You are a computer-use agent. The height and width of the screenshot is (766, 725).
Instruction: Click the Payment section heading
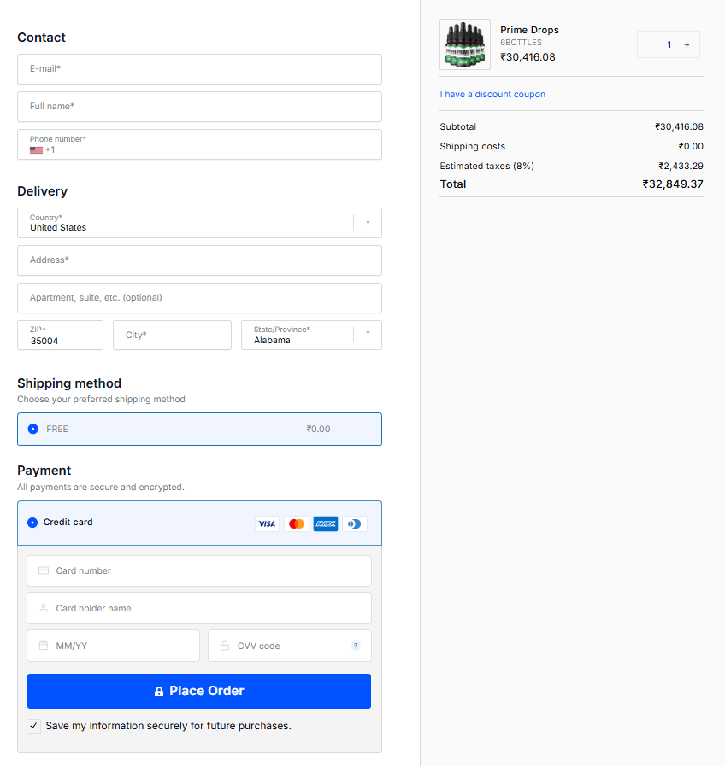(44, 471)
